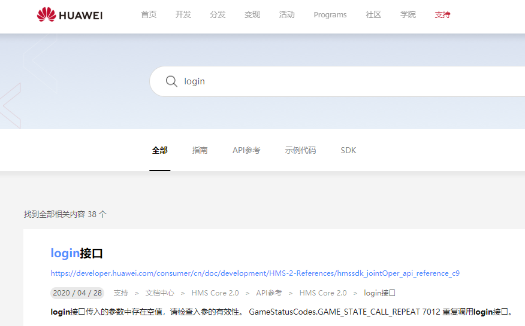Open the 社区 nav menu
525x326 pixels.
point(373,15)
